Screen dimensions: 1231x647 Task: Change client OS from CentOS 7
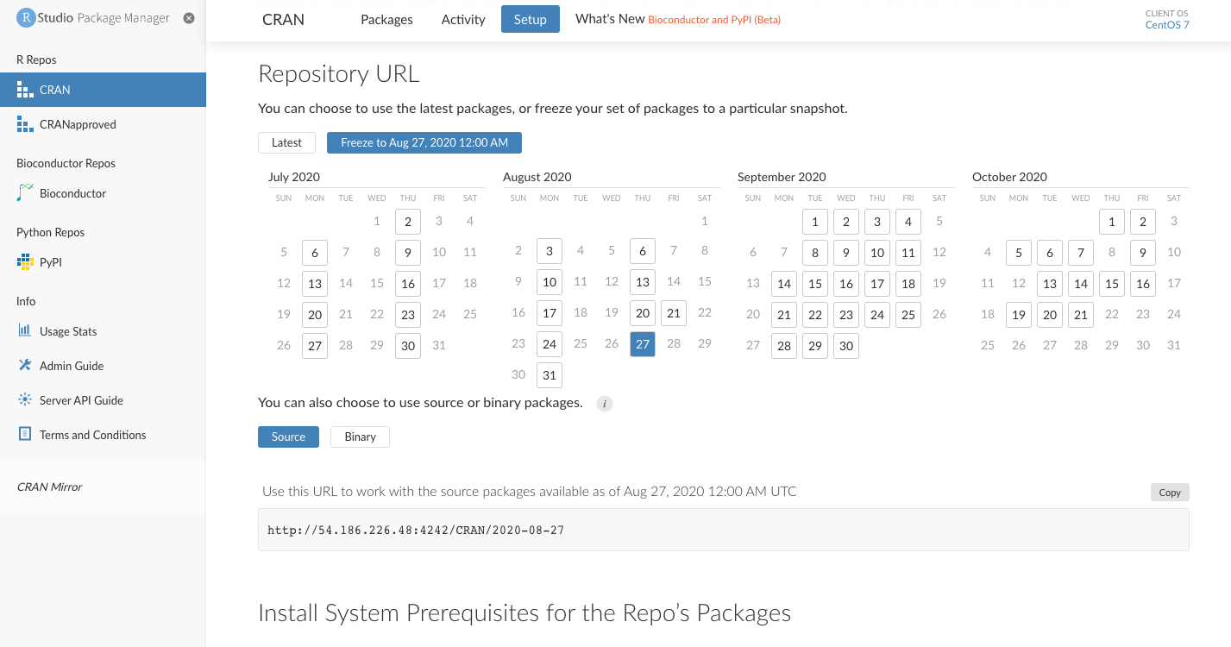(x=1166, y=25)
